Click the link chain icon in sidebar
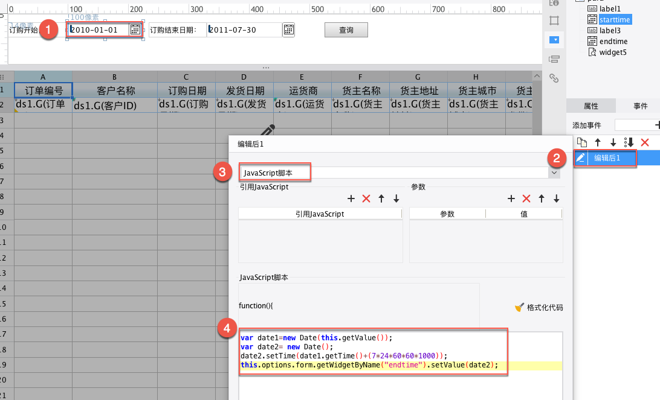This screenshot has height=400, width=660. tap(554, 78)
